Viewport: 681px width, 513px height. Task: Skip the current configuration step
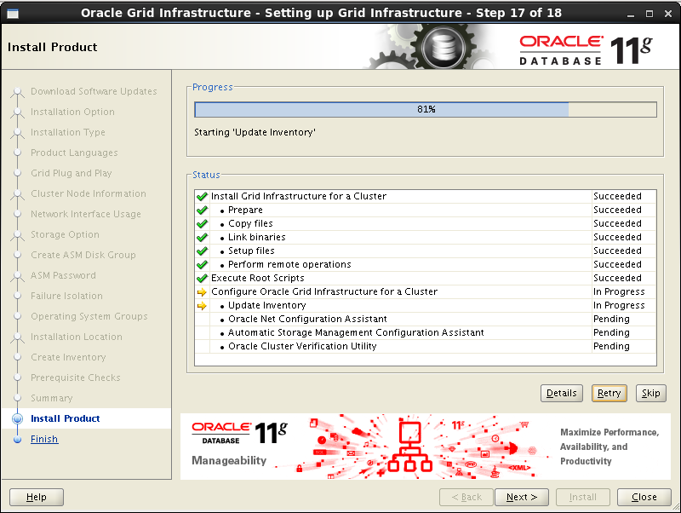(x=650, y=393)
